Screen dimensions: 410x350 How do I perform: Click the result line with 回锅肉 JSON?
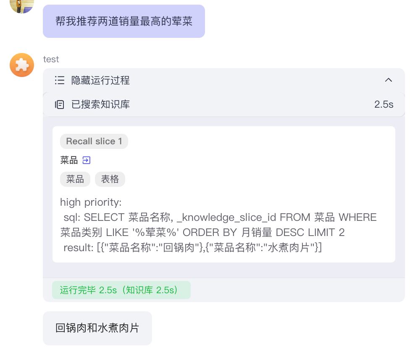pyautogui.click(x=192, y=248)
